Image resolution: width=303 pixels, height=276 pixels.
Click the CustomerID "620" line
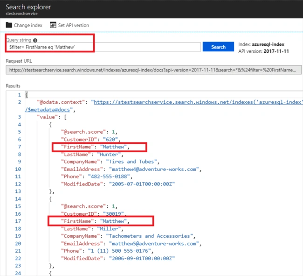click(91, 139)
